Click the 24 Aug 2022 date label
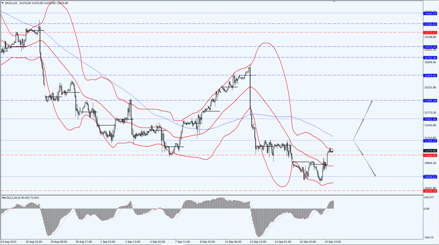The height and width of the screenshot is (245, 439). point(9,242)
